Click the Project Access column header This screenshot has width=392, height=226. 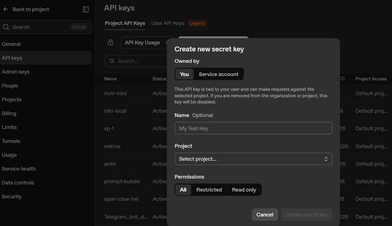click(371, 79)
